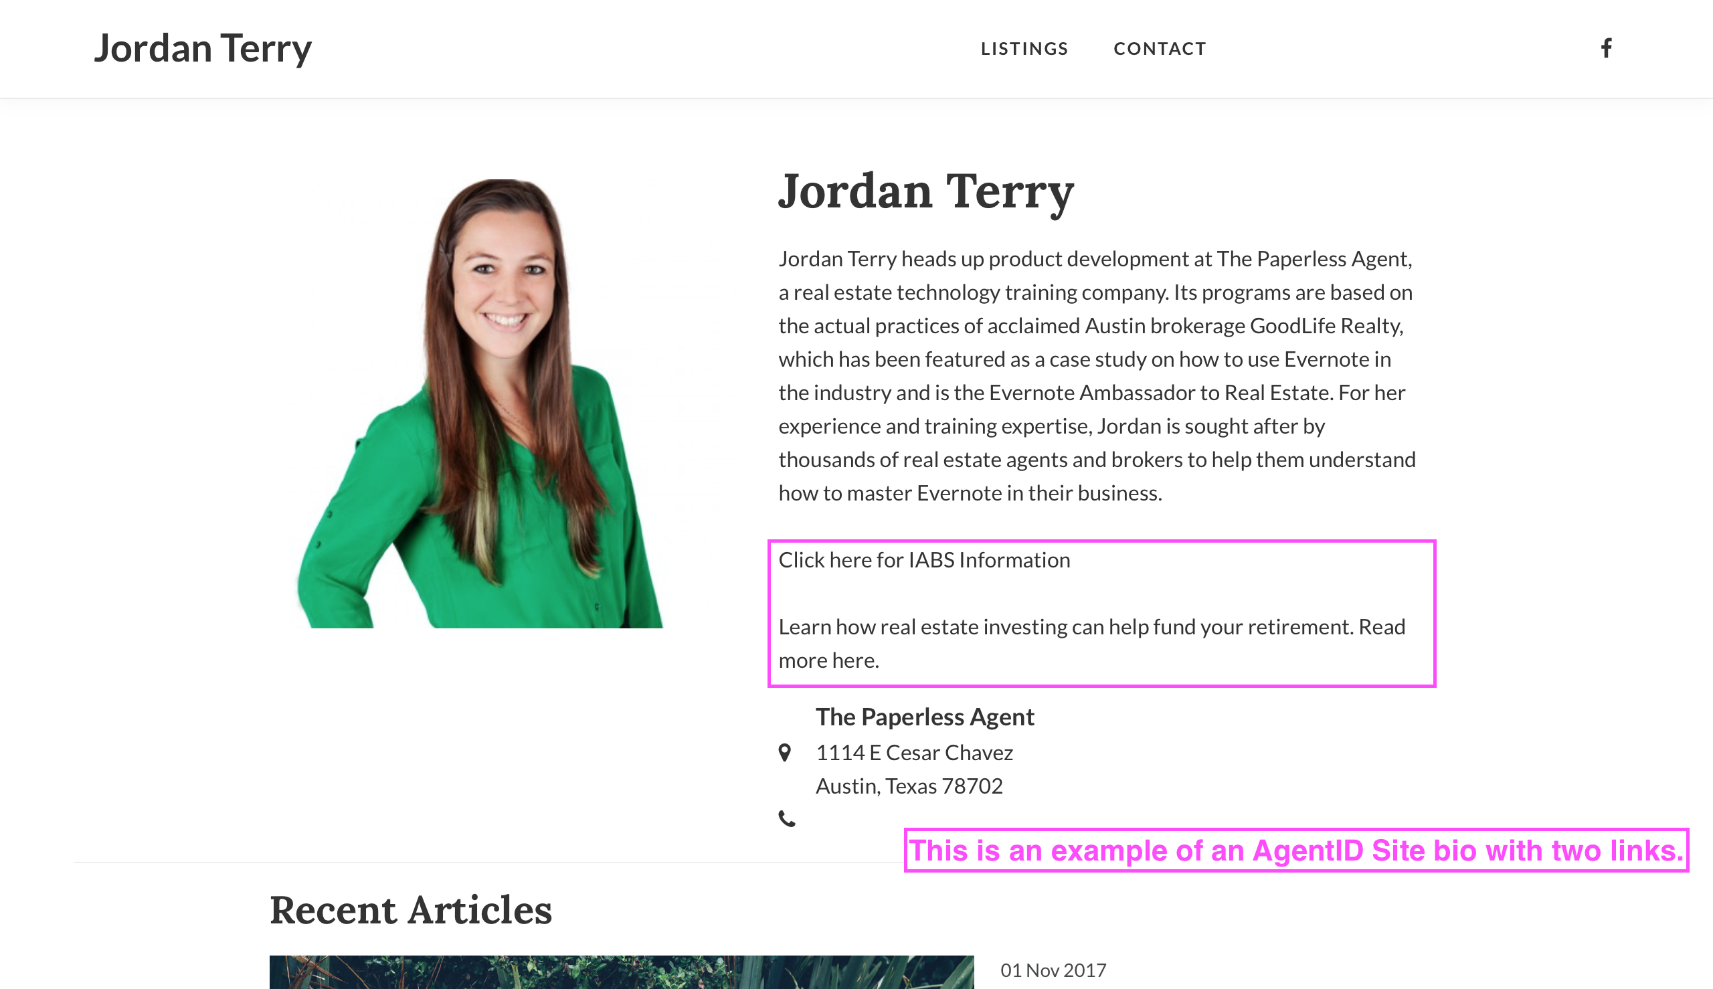This screenshot has height=989, width=1713.
Task: Click the 1114 E Cesar Chavez address
Action: tap(914, 753)
